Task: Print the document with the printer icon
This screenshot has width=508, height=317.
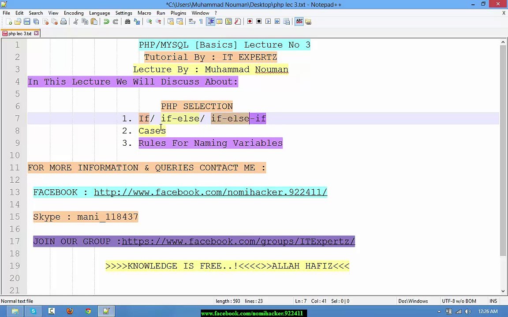Action: 63,22
